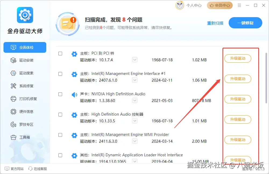Click the 系统修复 tools icon
The image size is (269, 174).
tap(13, 86)
